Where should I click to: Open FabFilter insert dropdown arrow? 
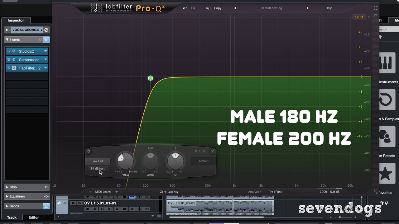point(46,68)
